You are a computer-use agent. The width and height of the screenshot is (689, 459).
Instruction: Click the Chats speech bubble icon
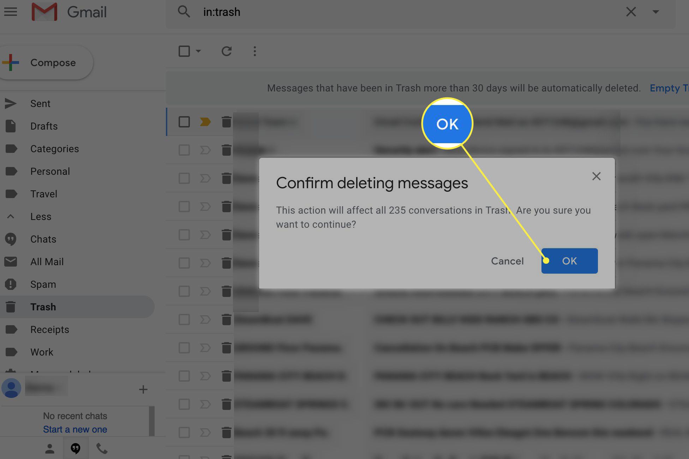[x=11, y=239]
